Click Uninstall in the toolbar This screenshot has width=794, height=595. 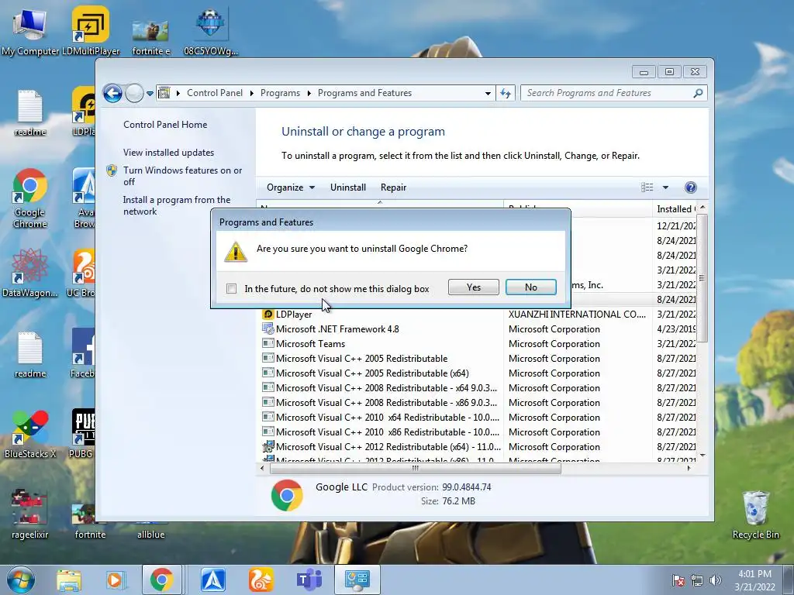pos(348,187)
